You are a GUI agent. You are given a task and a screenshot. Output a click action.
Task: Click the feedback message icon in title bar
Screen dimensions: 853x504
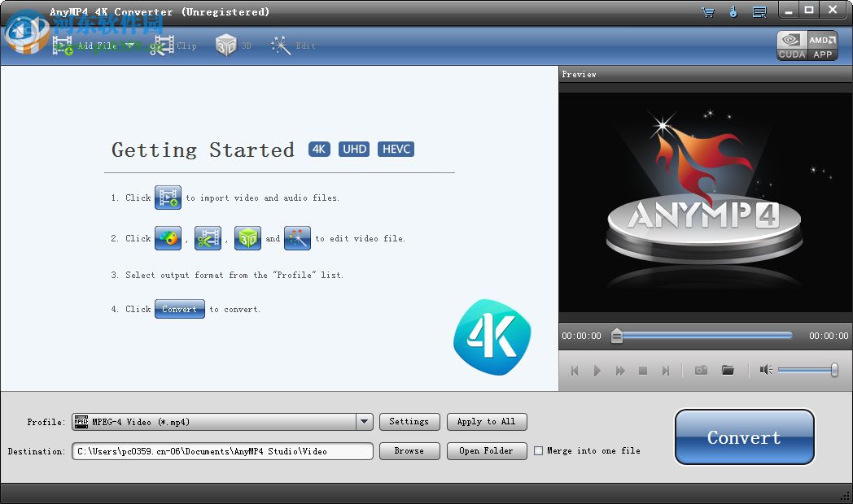click(x=760, y=11)
